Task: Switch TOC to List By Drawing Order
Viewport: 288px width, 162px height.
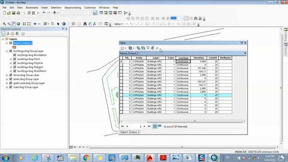Action: [x=3, y=34]
